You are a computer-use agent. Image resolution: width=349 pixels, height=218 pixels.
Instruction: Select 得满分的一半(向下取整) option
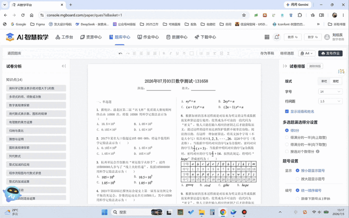[287, 144]
